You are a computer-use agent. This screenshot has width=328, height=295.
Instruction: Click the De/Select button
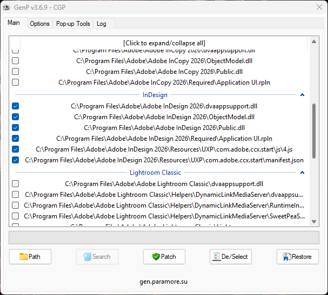231,257
